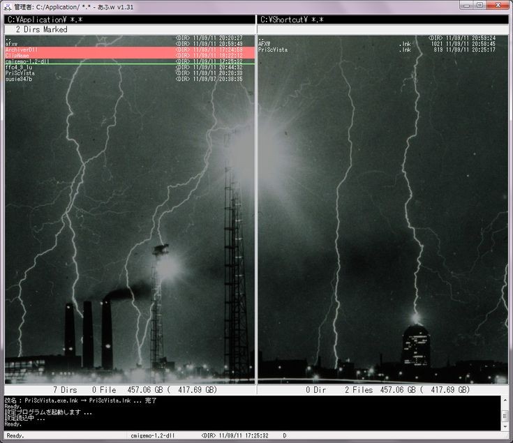
Task: Select the marked ArchiverDll folder row
Action: point(130,50)
